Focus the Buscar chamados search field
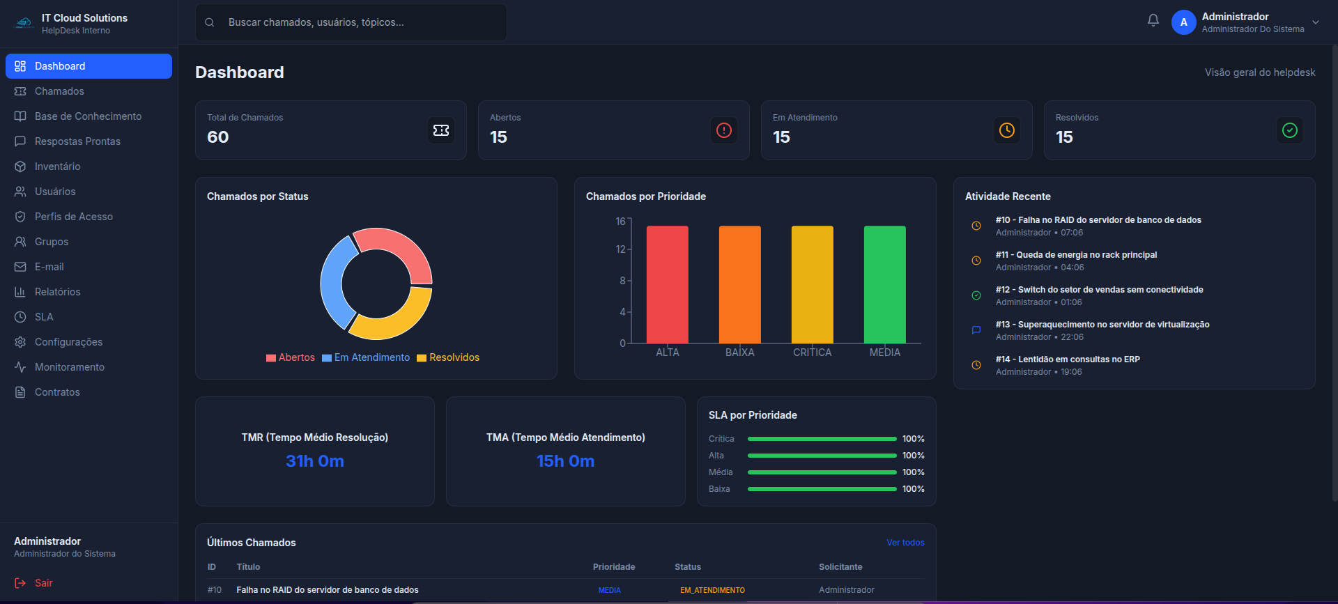Image resolution: width=1338 pixels, height=604 pixels. click(x=351, y=22)
